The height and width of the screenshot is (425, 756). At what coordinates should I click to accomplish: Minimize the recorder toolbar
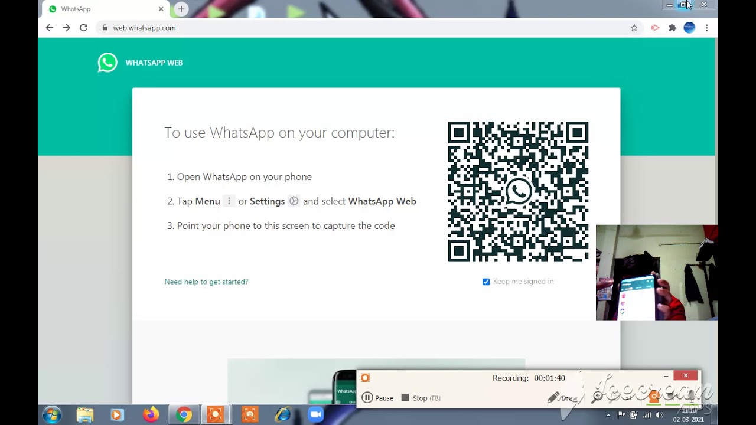[666, 376]
